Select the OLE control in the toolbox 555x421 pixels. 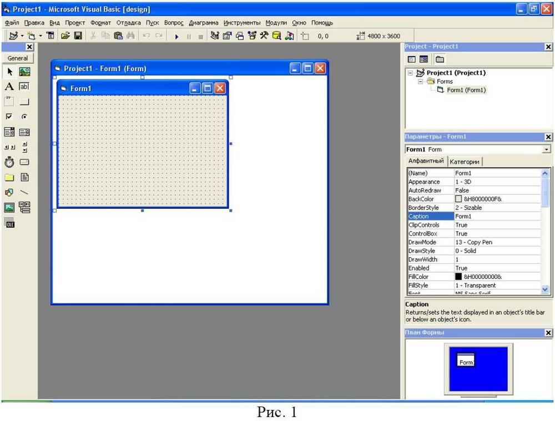pos(9,223)
